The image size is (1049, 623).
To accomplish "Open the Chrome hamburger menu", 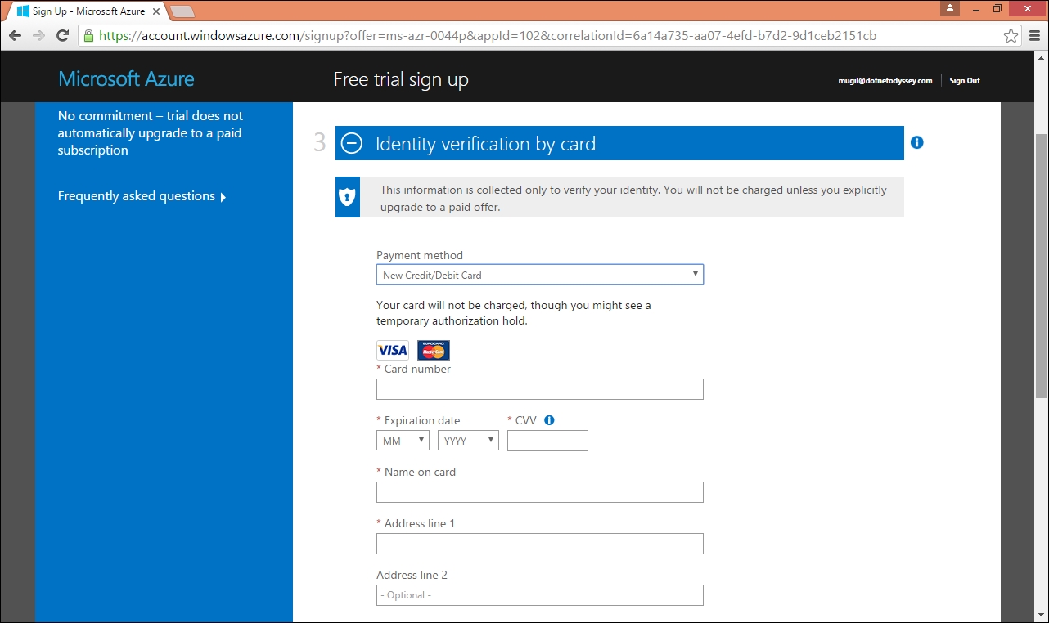I will [x=1034, y=36].
